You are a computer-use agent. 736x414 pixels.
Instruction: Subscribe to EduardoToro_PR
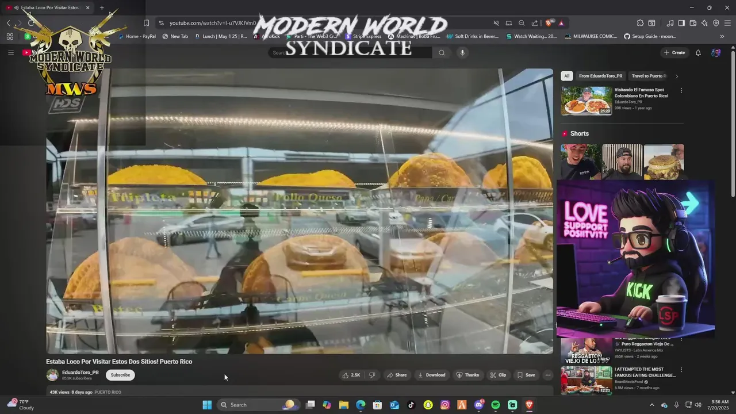click(x=120, y=375)
